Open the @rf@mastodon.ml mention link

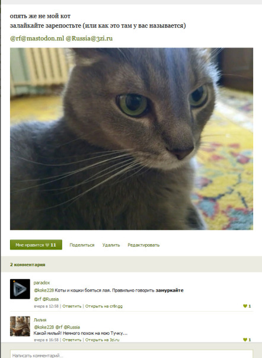37,39
